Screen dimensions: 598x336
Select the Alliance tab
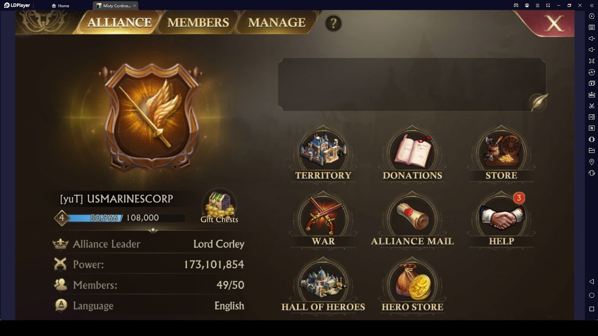pyautogui.click(x=120, y=22)
